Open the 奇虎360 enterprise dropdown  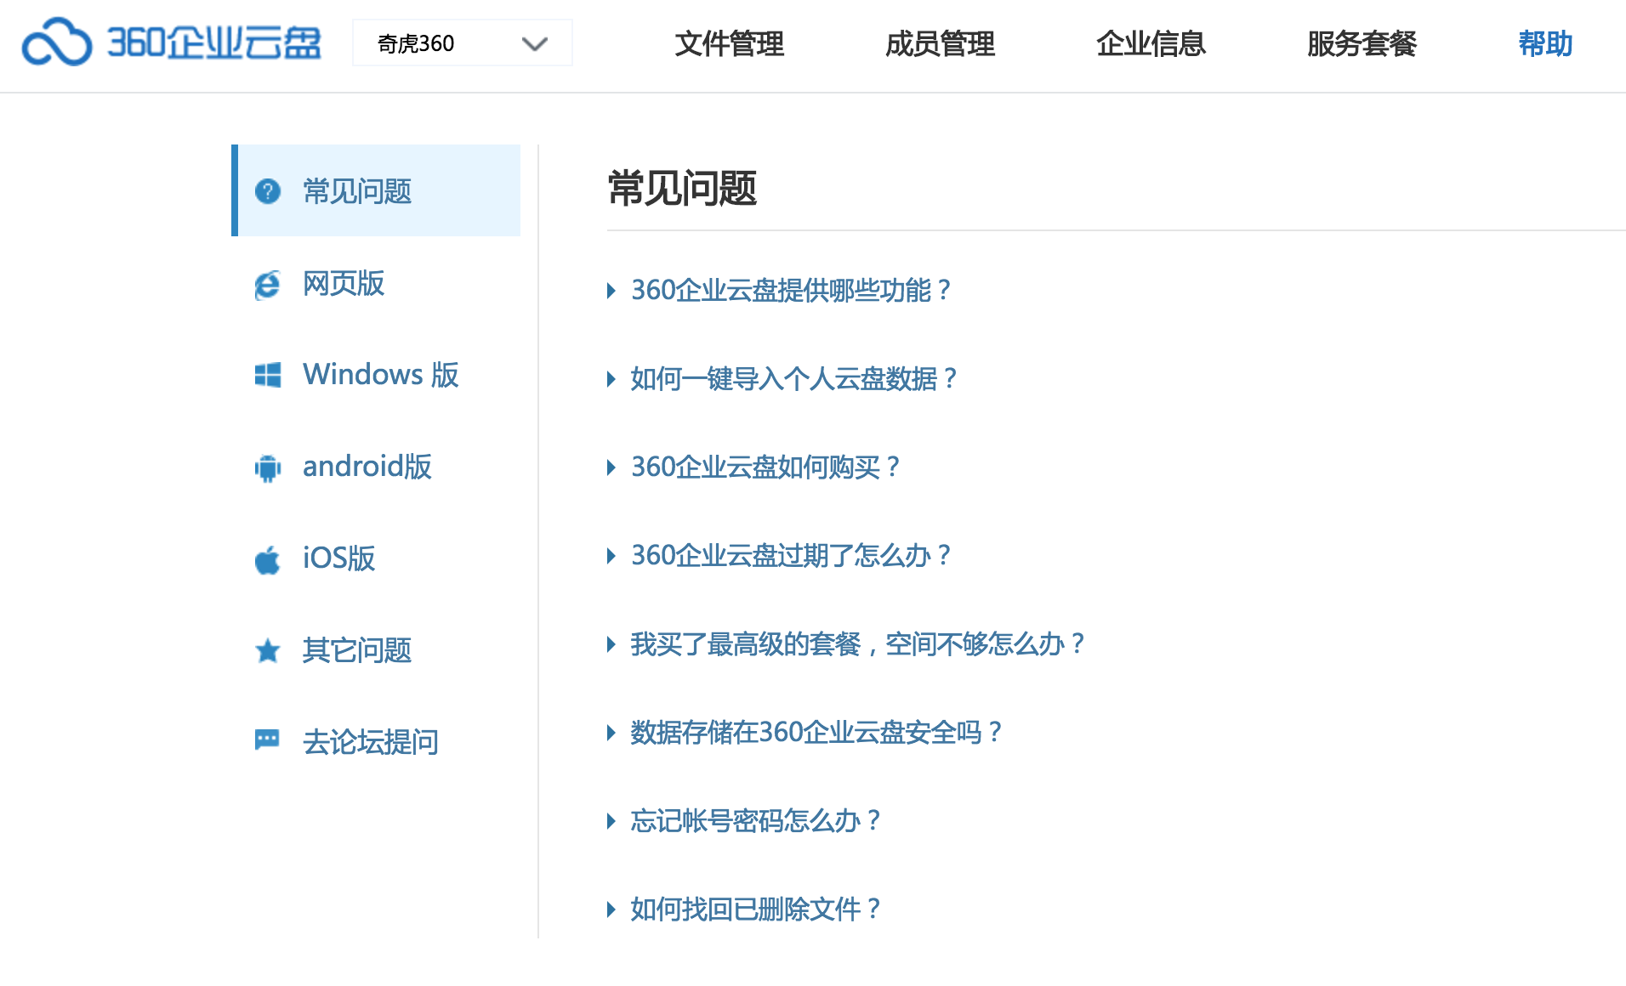click(x=463, y=42)
